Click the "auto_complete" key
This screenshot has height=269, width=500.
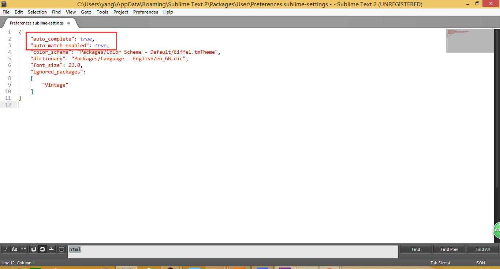53,39
